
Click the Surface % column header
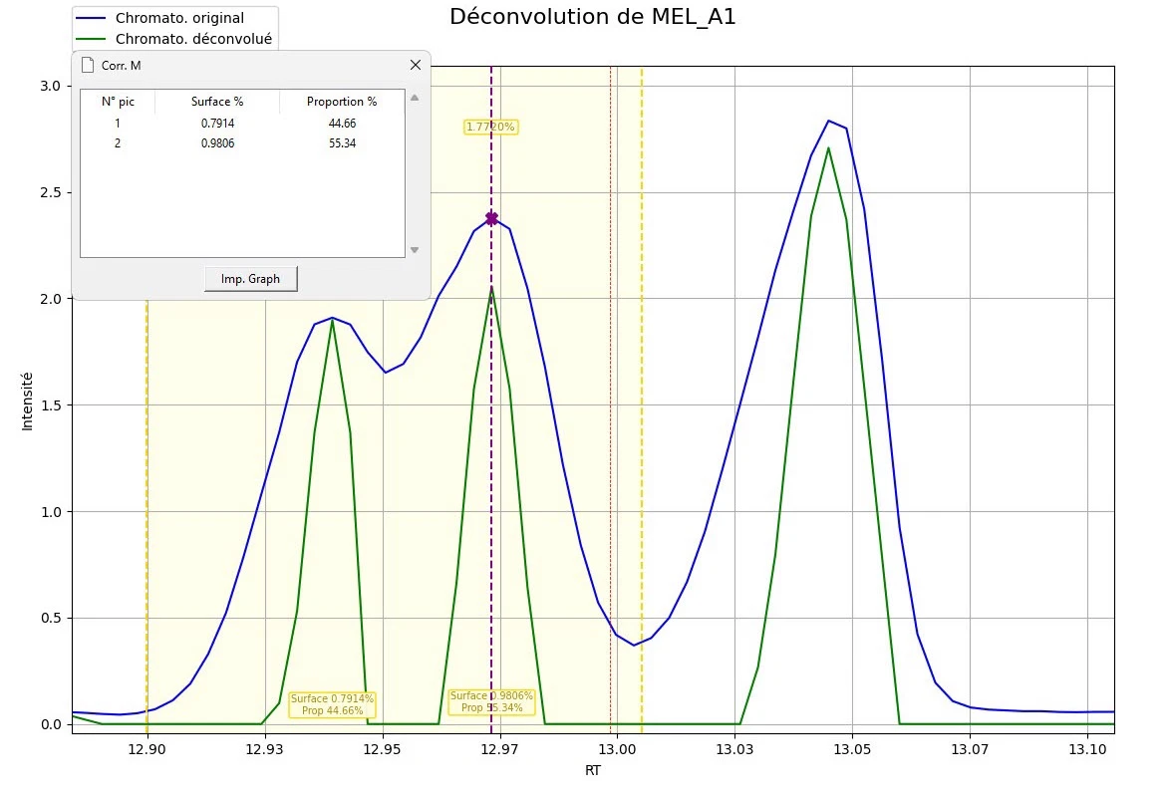click(217, 102)
